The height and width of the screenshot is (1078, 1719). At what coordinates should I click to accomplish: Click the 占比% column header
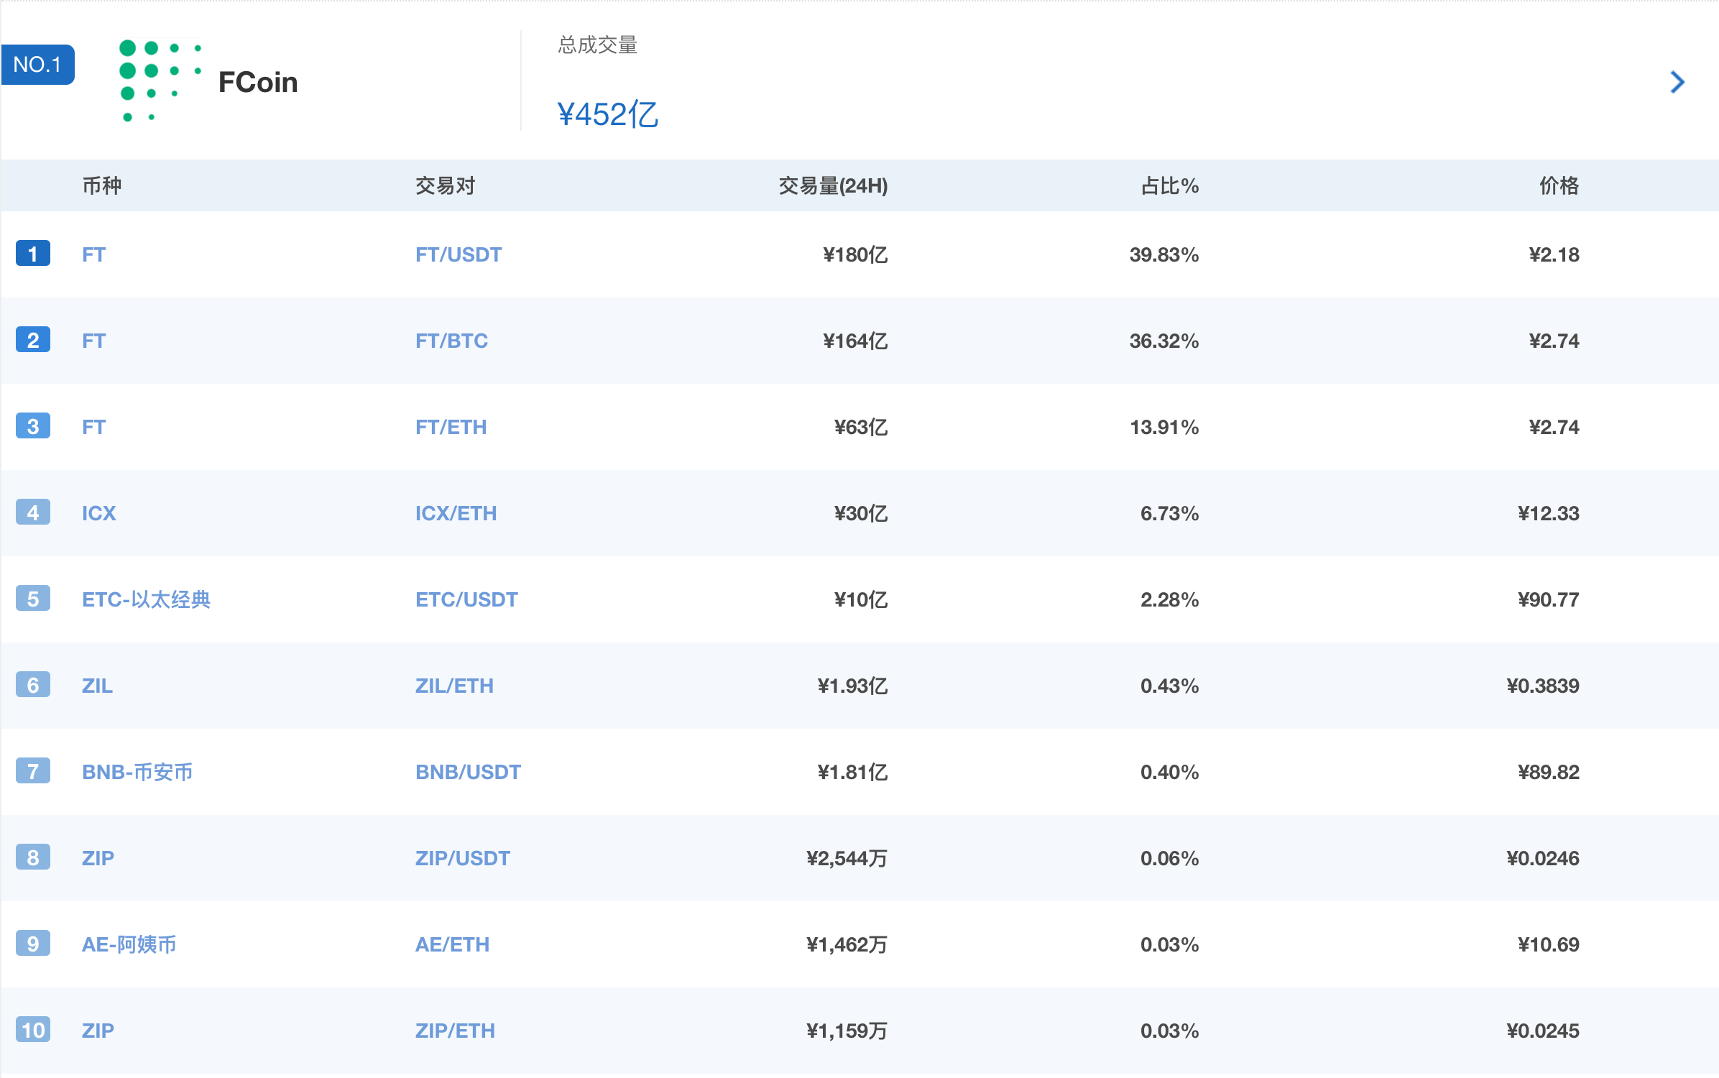pos(1169,186)
